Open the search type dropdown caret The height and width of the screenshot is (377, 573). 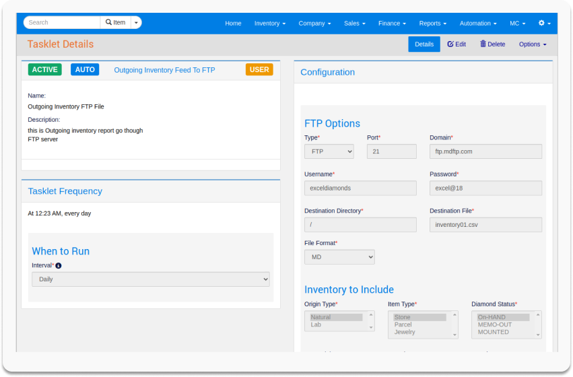137,22
